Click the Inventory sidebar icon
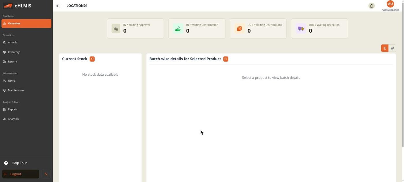The width and height of the screenshot is (404, 182). [4, 52]
